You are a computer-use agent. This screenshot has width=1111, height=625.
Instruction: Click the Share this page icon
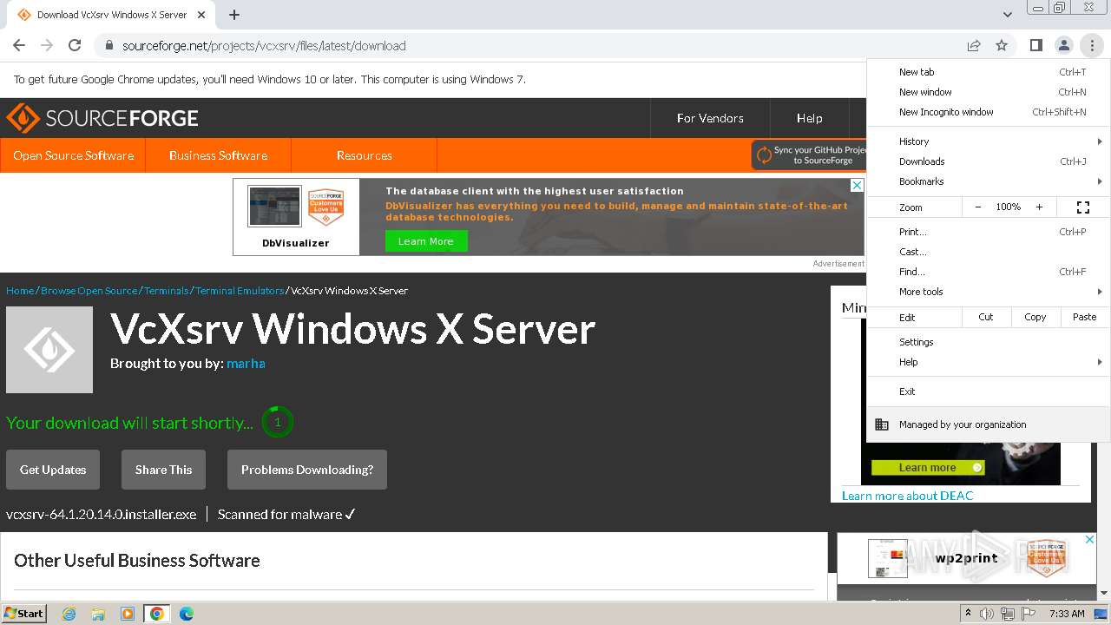tap(974, 45)
